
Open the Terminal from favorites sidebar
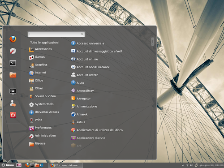[x=13, y=63]
